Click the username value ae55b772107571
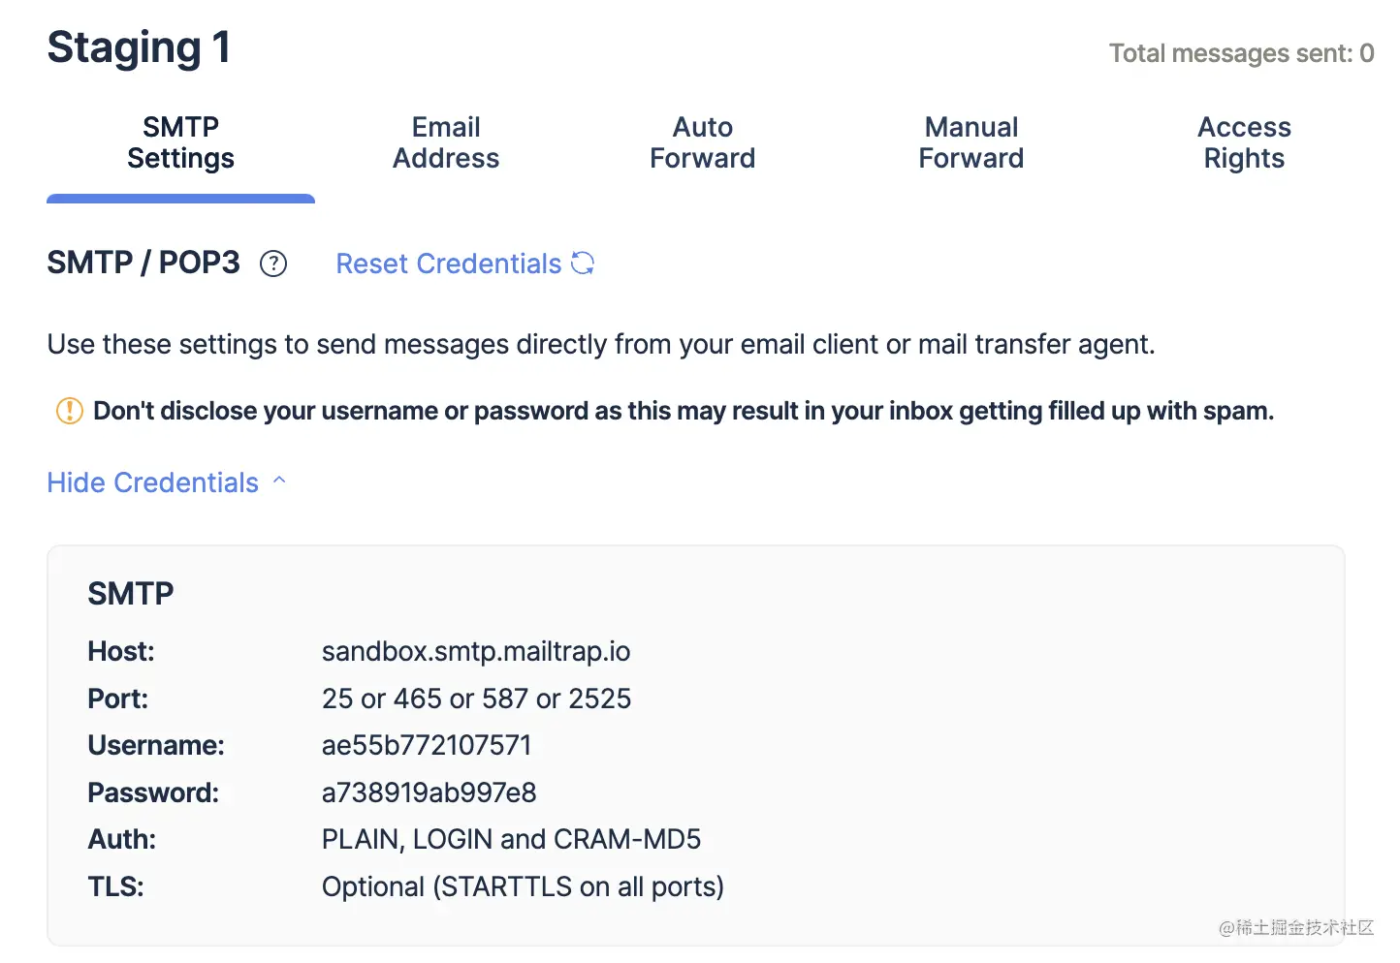 click(x=427, y=745)
